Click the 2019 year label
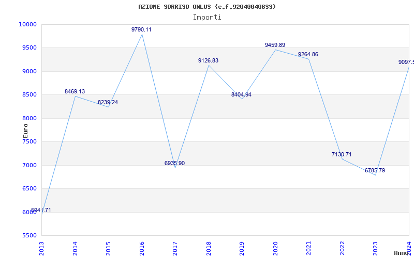The height and width of the screenshot is (258, 414). coord(242,249)
